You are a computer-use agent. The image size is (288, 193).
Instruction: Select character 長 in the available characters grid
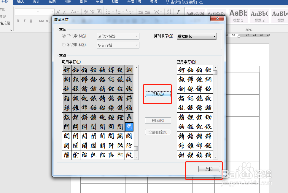129,116
